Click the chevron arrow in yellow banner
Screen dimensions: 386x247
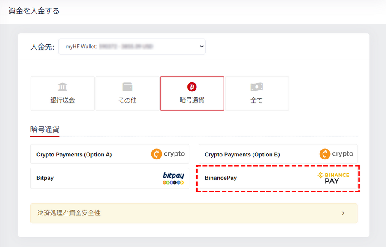tap(343, 213)
